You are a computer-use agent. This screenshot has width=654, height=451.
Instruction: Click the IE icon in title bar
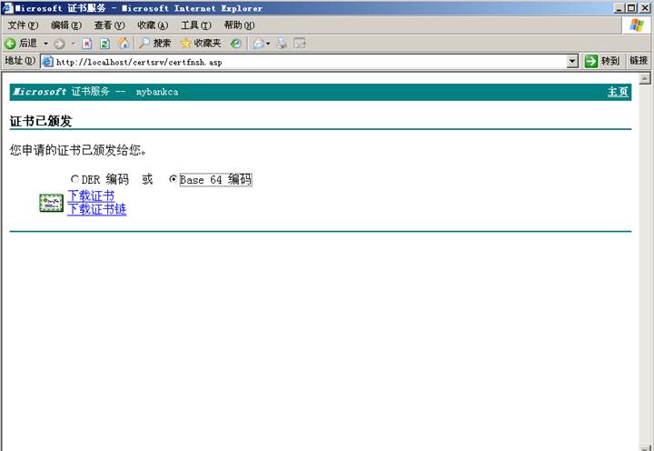tap(7, 8)
